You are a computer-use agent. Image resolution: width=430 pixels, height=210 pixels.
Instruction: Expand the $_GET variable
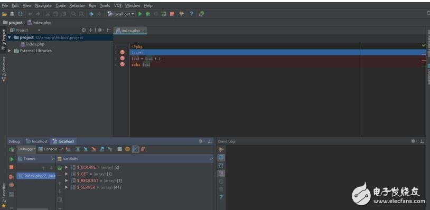[x=67, y=174]
